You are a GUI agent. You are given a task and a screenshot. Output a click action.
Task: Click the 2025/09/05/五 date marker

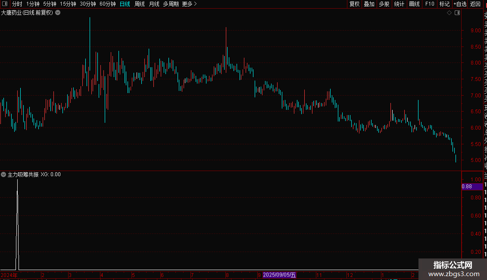279,275
